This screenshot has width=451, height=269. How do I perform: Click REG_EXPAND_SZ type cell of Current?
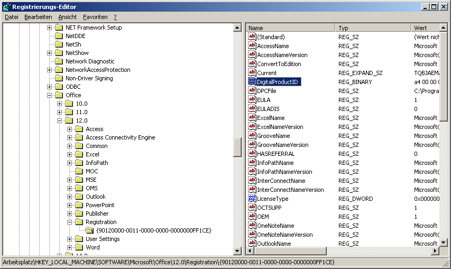pyautogui.click(x=360, y=73)
